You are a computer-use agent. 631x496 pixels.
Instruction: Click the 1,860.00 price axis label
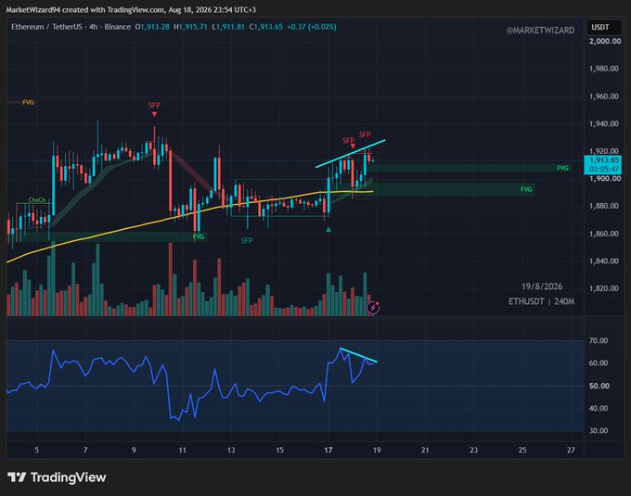point(604,234)
